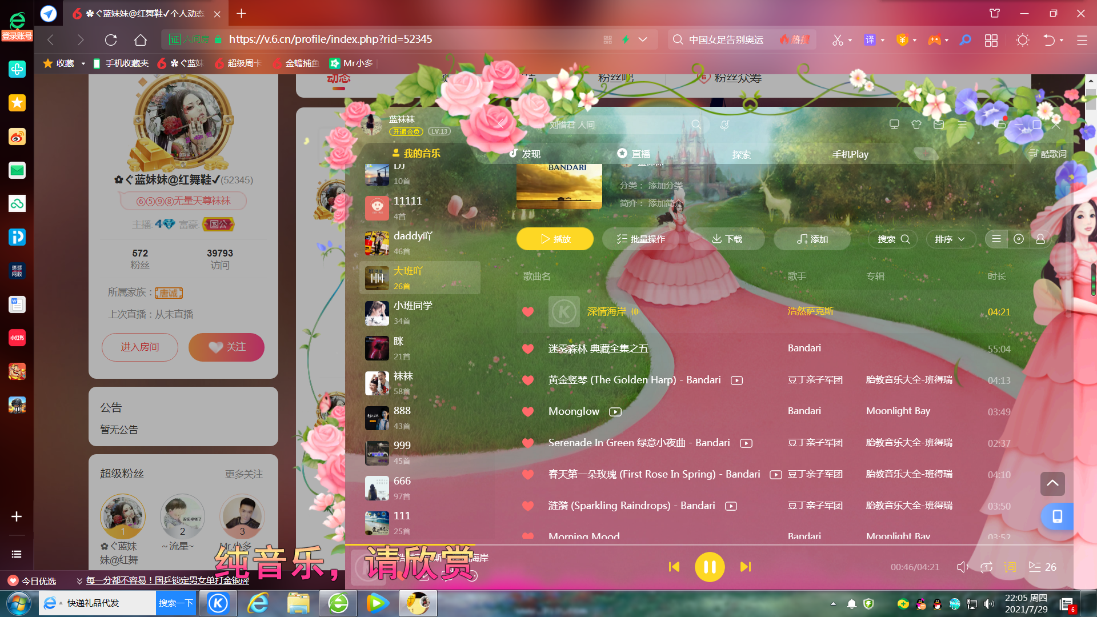Viewport: 1097px width, 617px height.
Task: Unlike the song Serenade In Green
Action: tap(528, 443)
